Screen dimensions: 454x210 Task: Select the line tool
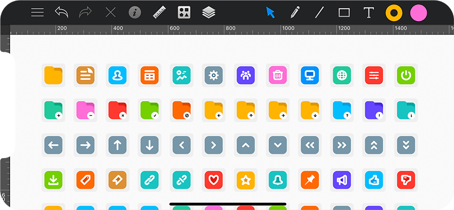pos(319,12)
